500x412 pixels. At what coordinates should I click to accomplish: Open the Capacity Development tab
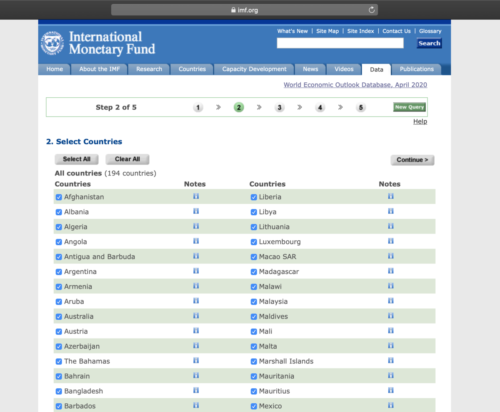coord(254,69)
